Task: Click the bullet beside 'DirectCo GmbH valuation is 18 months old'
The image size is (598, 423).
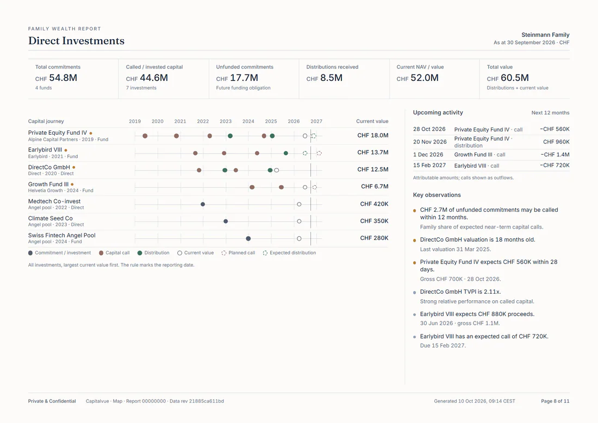Action: point(415,241)
